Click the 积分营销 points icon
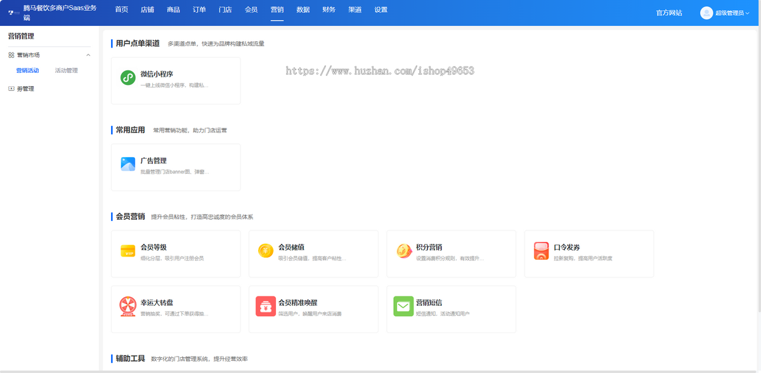Screen dimensions: 761x373 (404, 251)
